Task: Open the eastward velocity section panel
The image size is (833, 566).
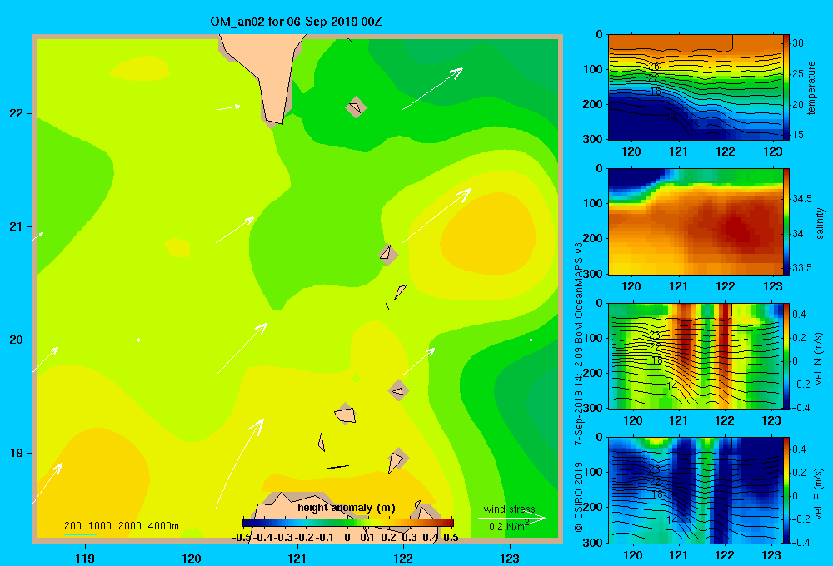Action: coord(695,490)
